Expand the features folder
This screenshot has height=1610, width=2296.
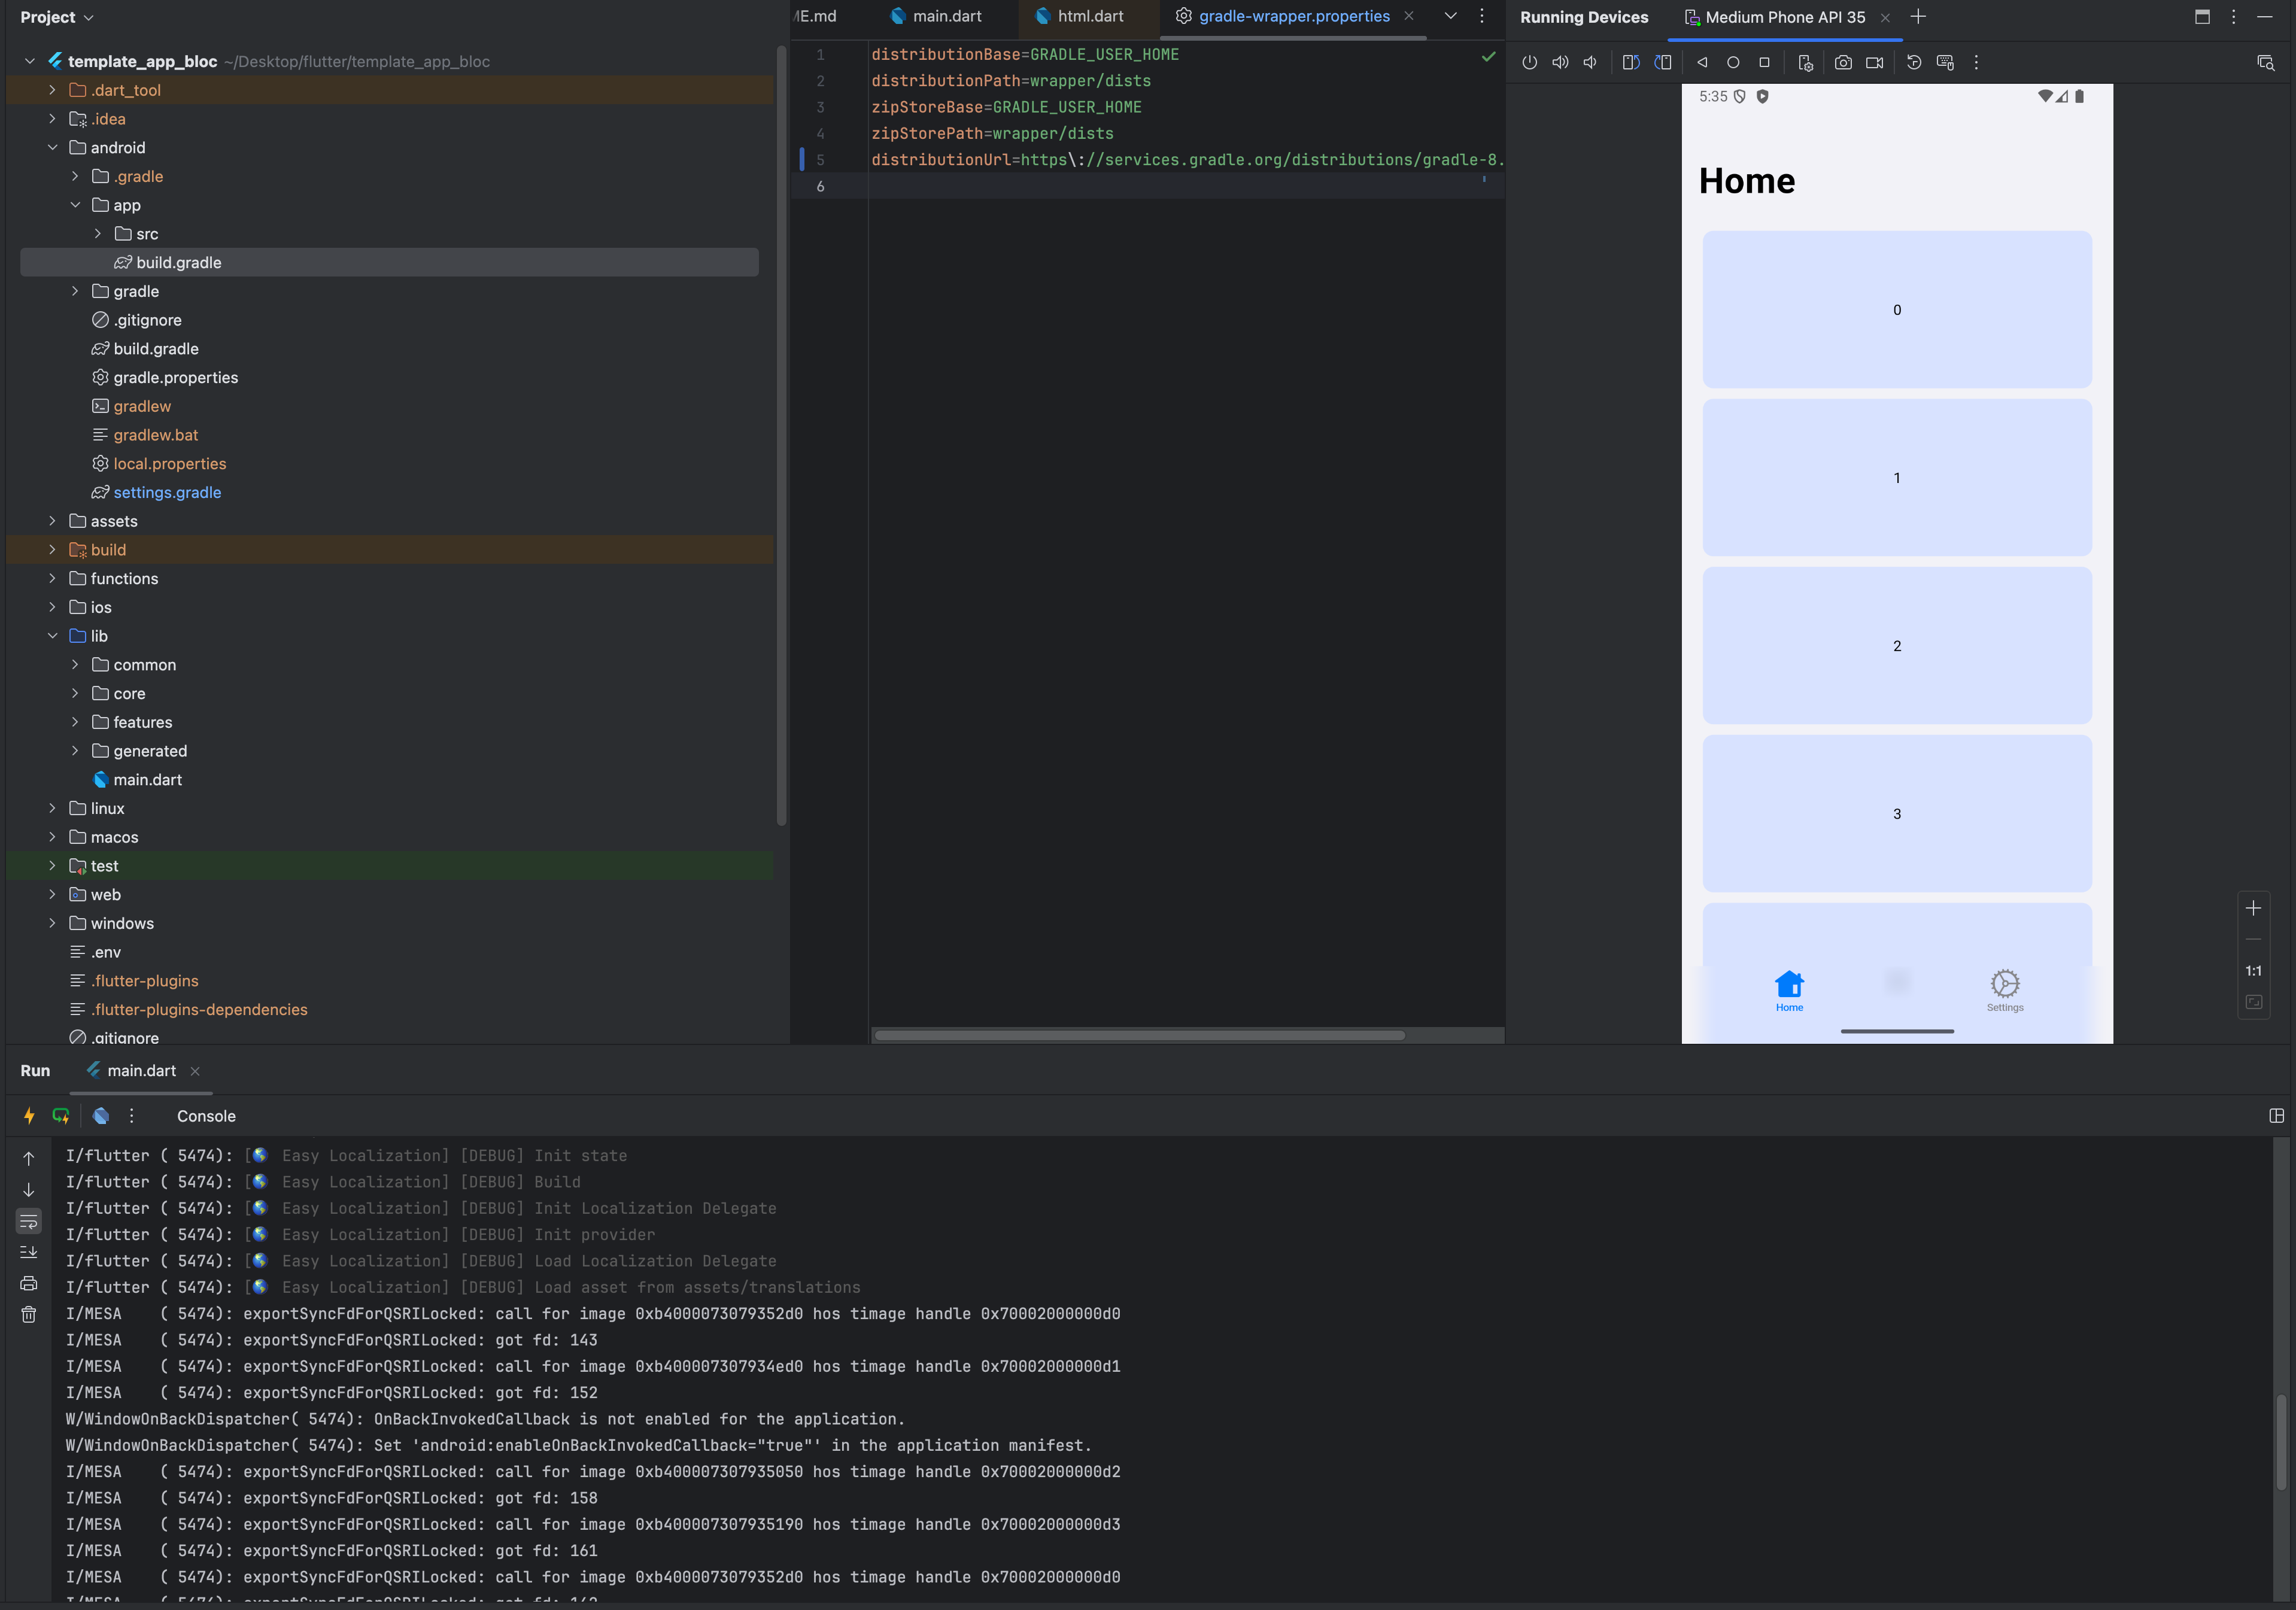(x=75, y=722)
